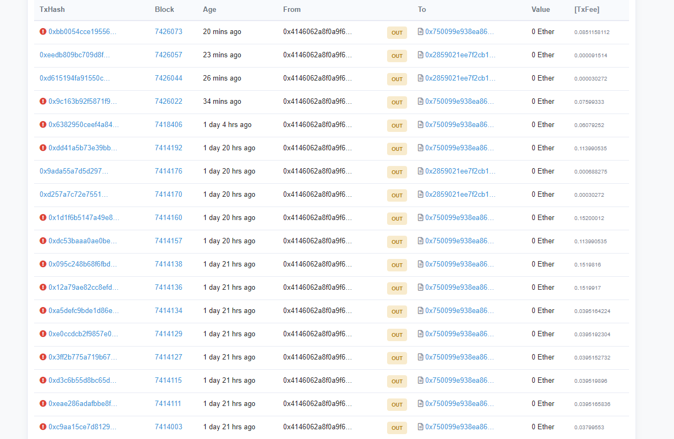
Task: Toggle the [TxFee] column header
Action: coord(587,9)
